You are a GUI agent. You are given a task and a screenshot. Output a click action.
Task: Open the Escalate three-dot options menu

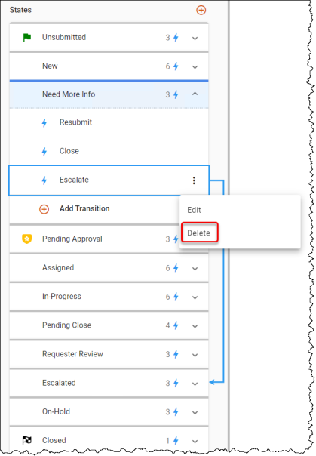[x=194, y=180]
